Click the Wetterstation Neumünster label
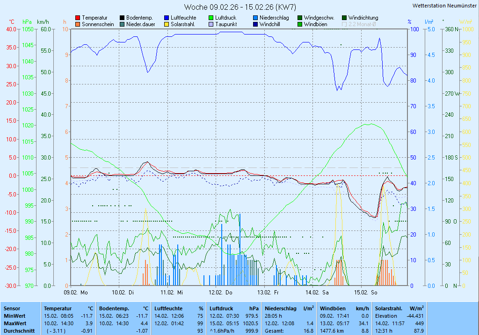479x335 pixels. coord(445,6)
